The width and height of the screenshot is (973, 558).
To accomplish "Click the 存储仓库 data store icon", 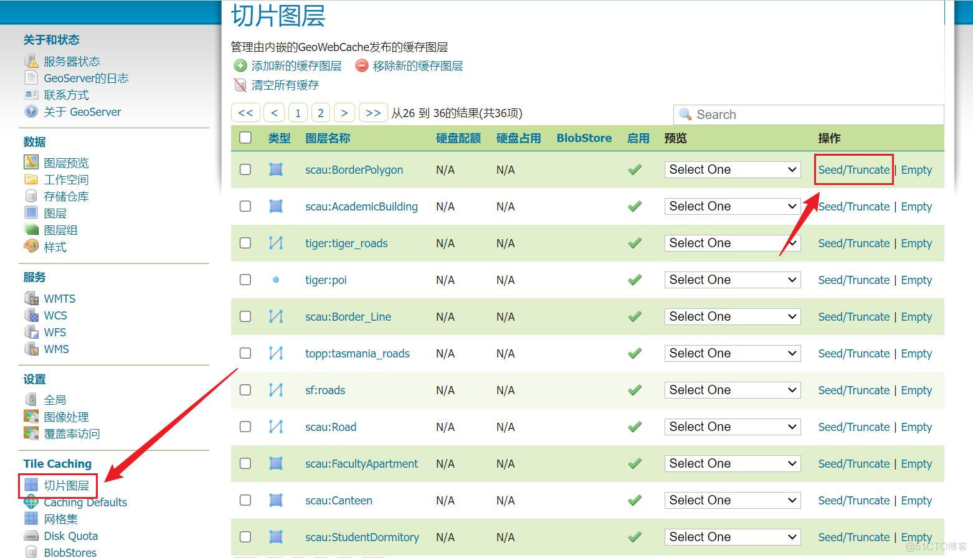I will [x=31, y=196].
